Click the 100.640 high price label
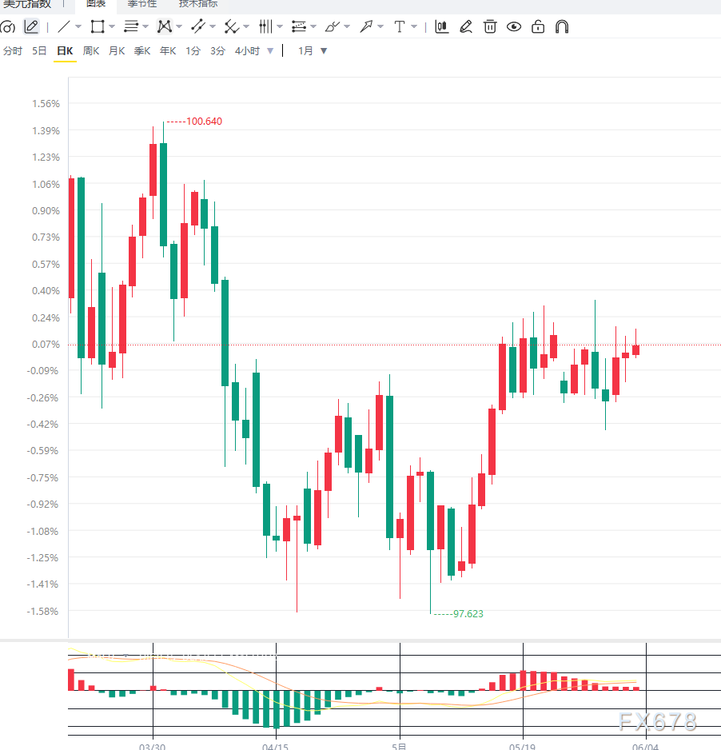This screenshot has width=721, height=750. (204, 122)
